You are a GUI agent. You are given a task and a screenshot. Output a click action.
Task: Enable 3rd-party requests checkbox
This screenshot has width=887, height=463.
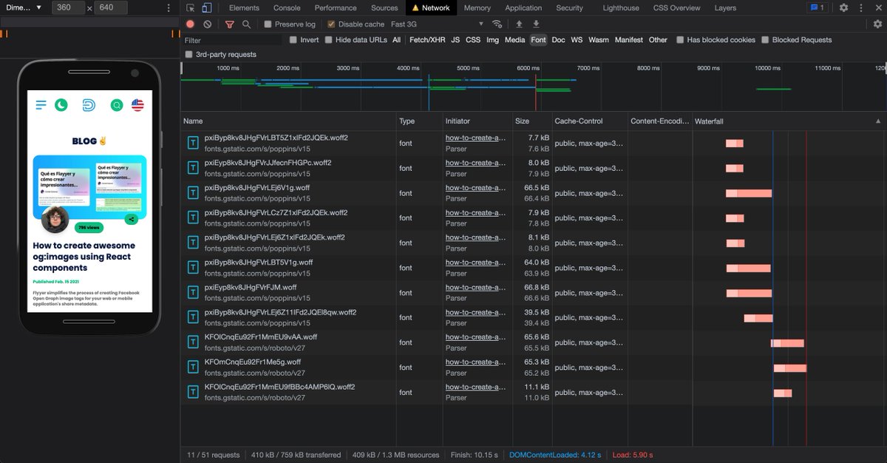[x=189, y=55]
